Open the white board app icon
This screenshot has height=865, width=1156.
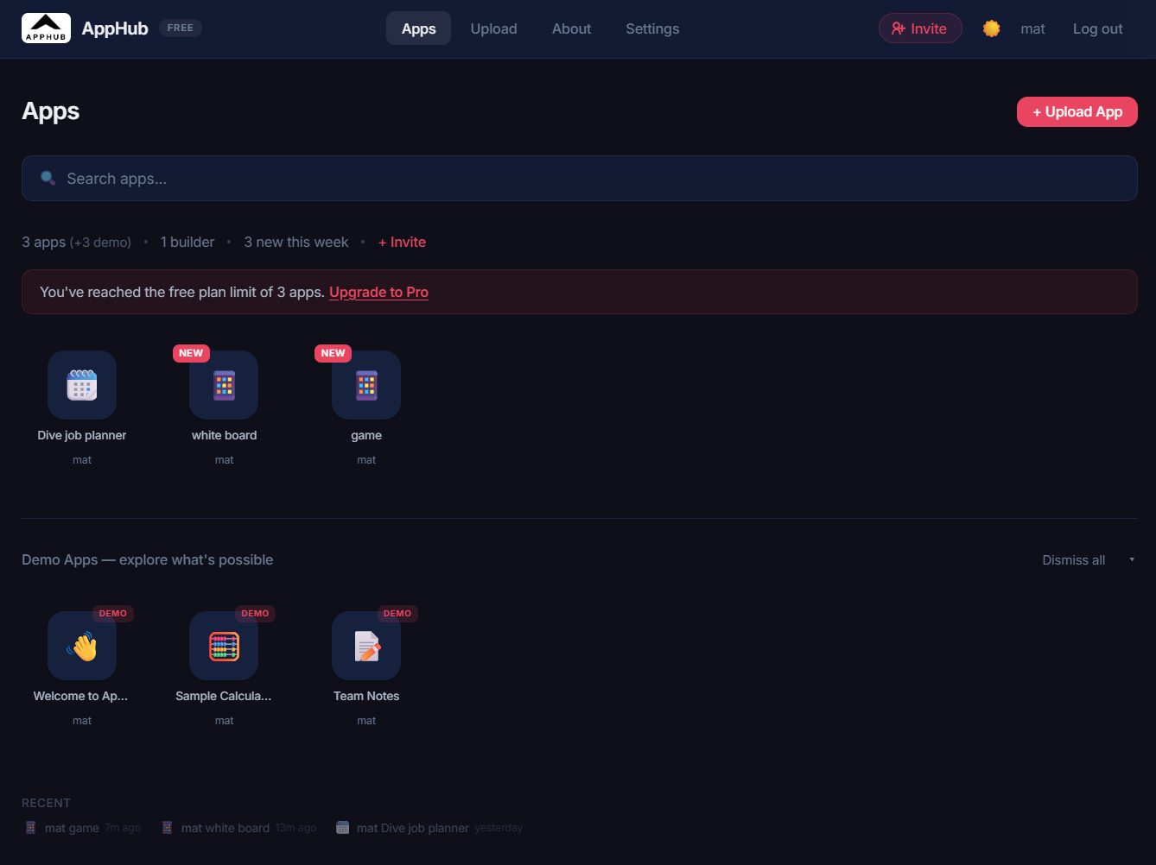click(224, 385)
